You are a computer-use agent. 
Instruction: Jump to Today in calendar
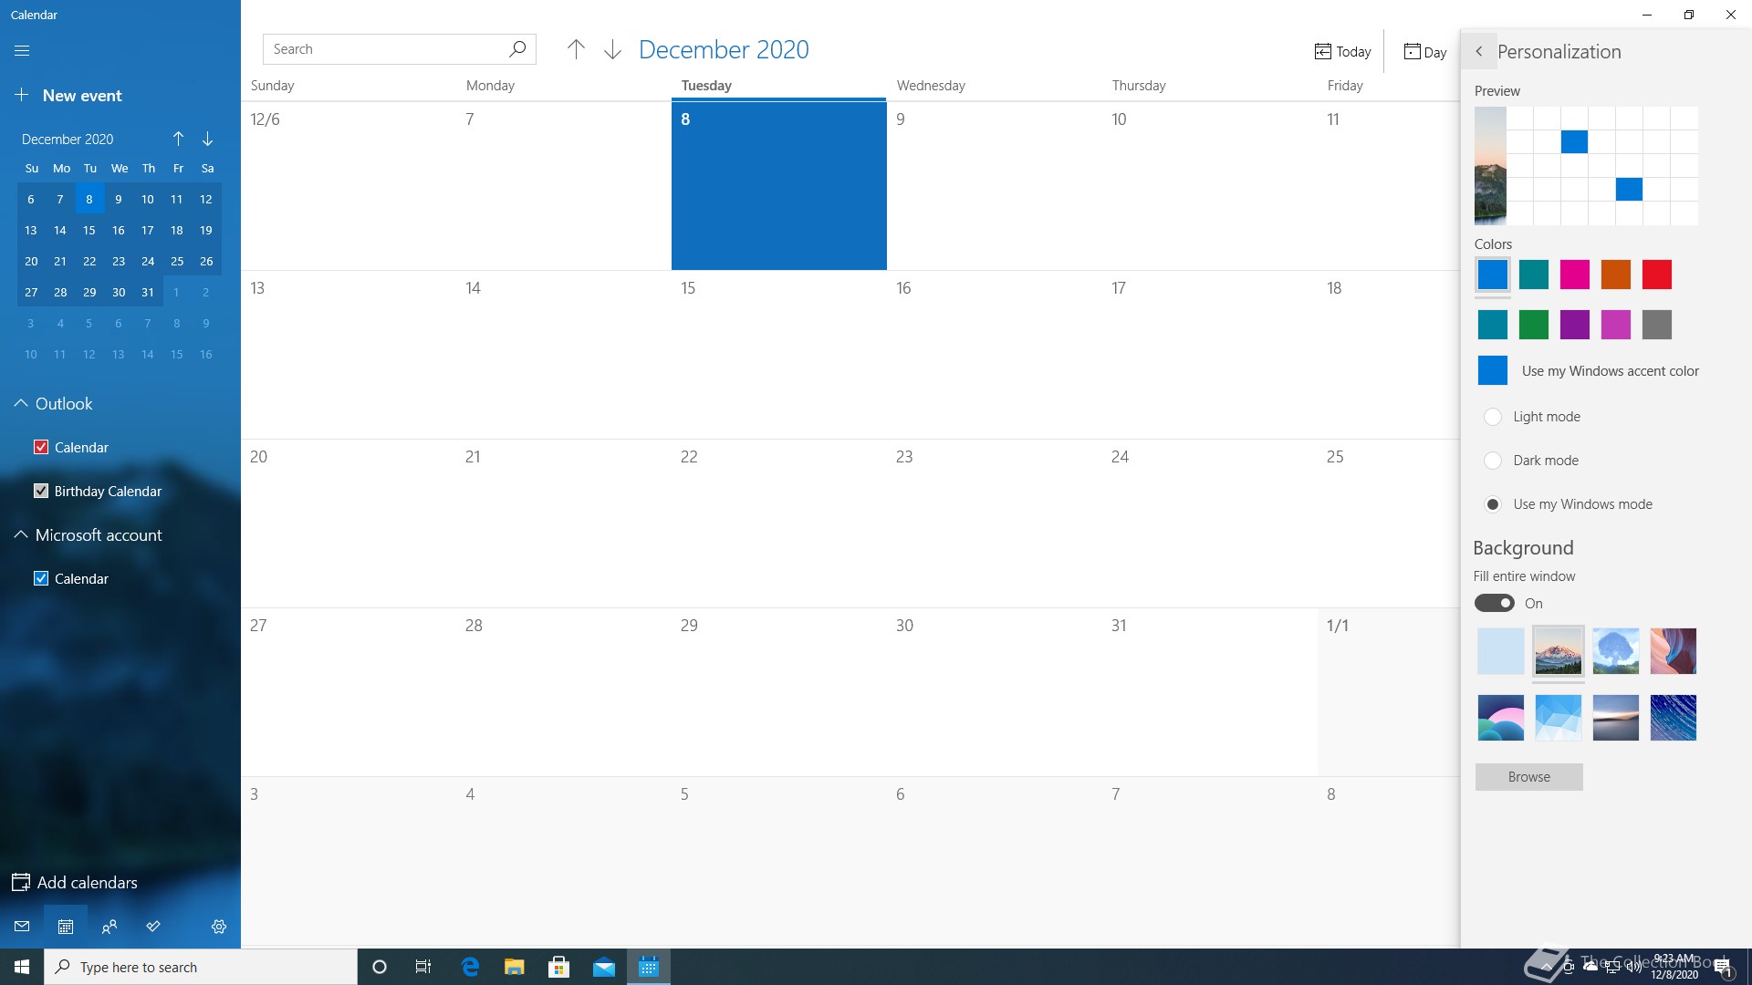[x=1342, y=52]
